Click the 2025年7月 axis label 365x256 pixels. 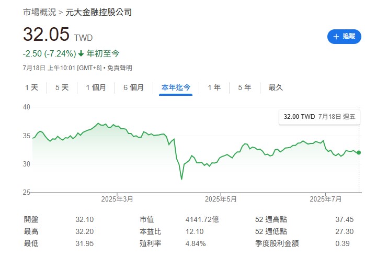coord(325,199)
